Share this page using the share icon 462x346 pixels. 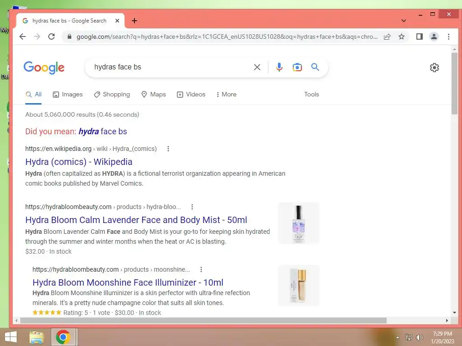[387, 36]
